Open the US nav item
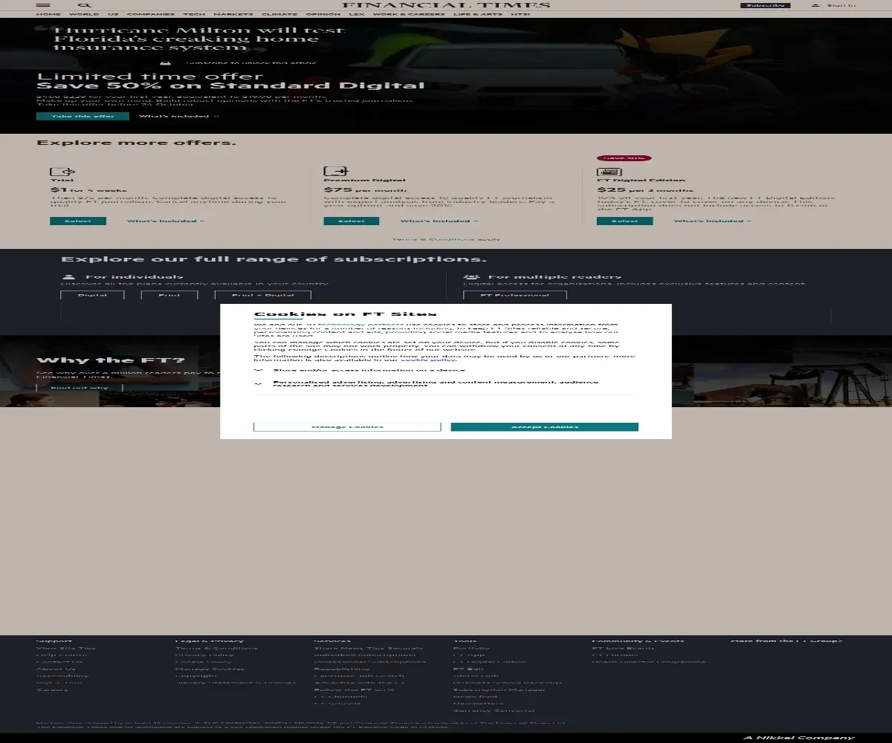The image size is (892, 743). point(113,14)
